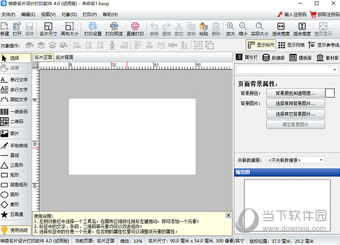Open the 模板库 panel tab
Viewport: 340px width, 245px height.
(300, 58)
